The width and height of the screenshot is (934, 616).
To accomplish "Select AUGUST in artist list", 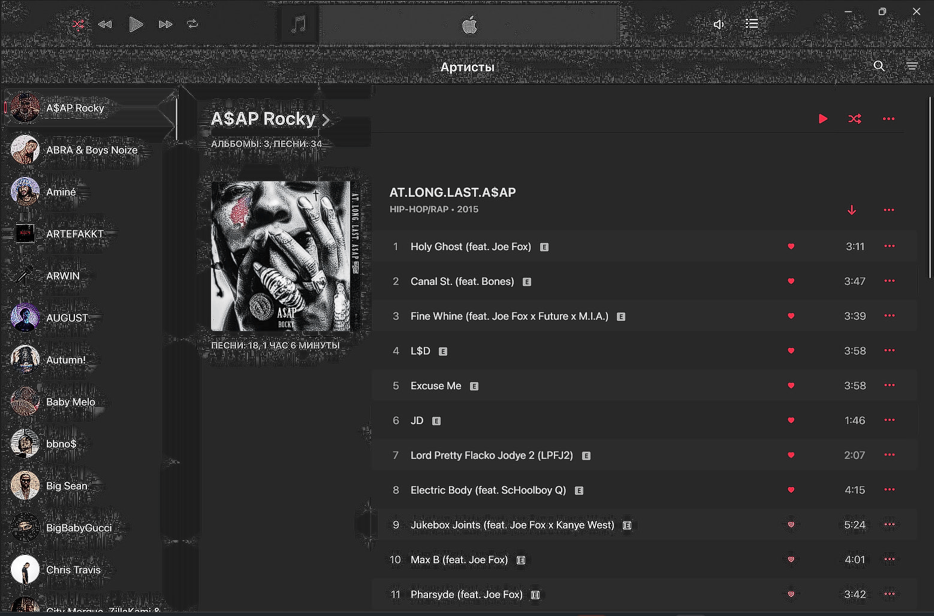I will click(x=89, y=318).
